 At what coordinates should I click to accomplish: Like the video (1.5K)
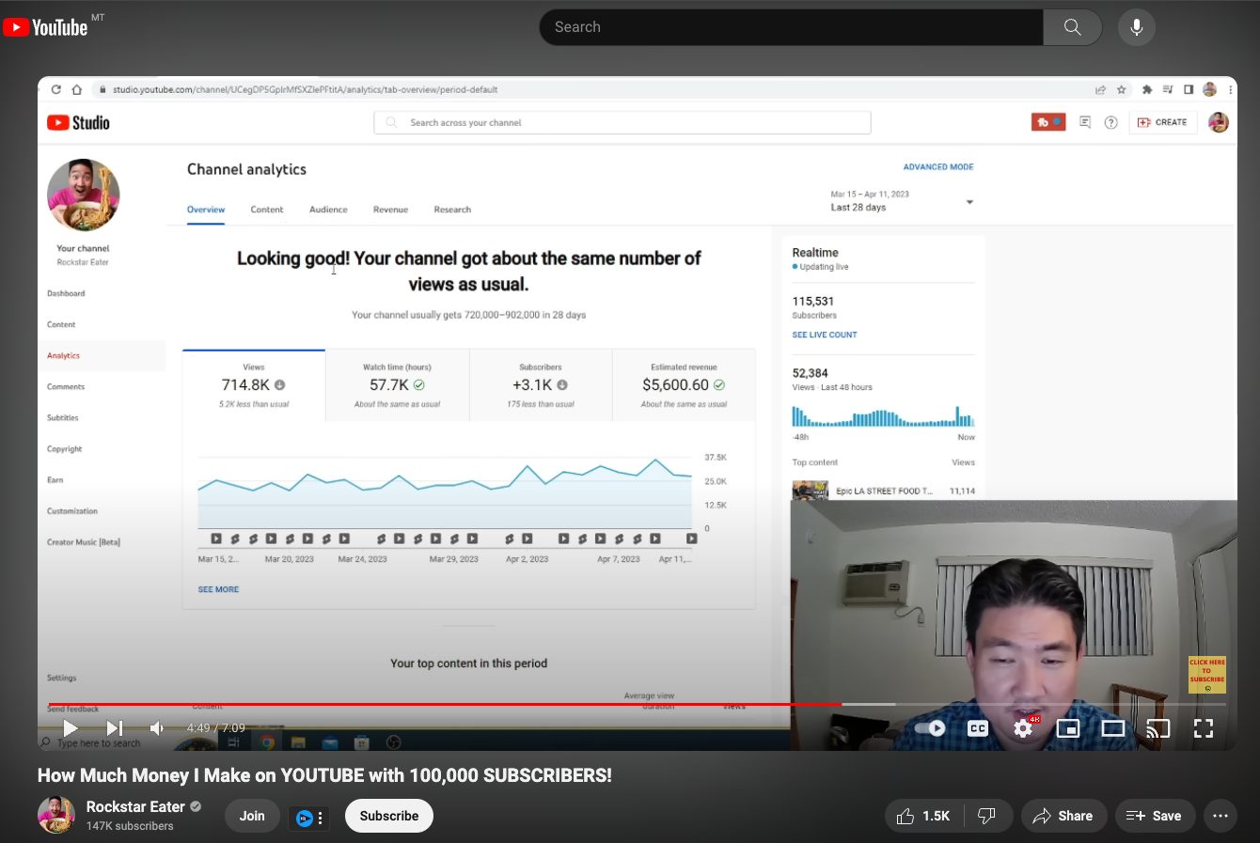[x=923, y=816]
